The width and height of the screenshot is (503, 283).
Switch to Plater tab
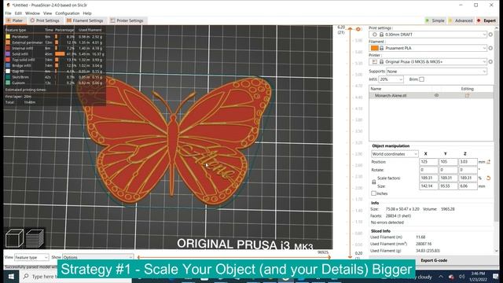15,20
